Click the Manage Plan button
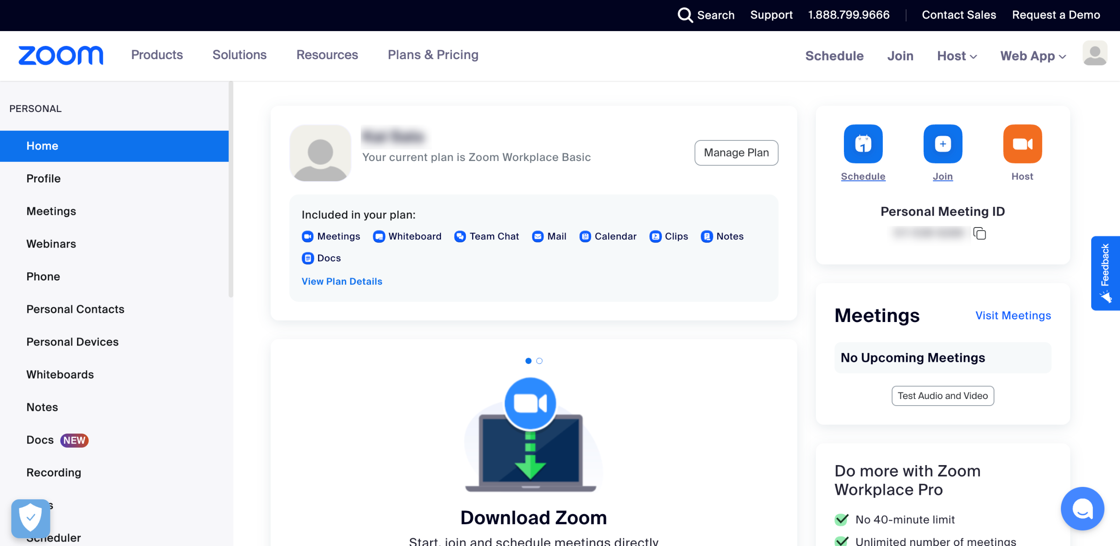This screenshot has width=1120, height=546. click(x=736, y=153)
